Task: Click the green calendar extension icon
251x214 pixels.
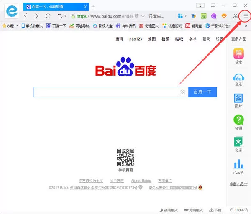Action: pyautogui.click(x=203, y=16)
